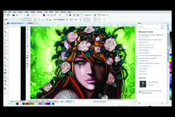Click the Publish to PDF icon
This screenshot has height=117, width=175.
click(x=55, y=15)
